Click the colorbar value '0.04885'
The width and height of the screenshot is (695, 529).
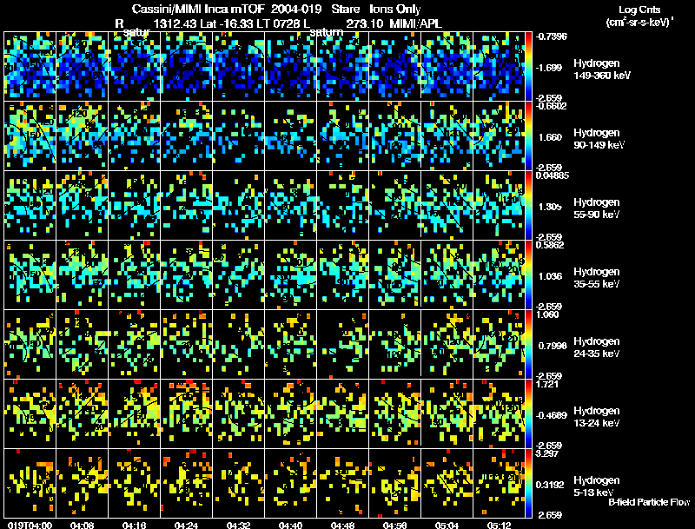tap(553, 175)
